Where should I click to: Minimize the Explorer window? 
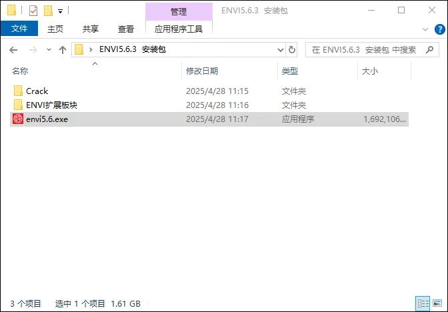(x=371, y=11)
